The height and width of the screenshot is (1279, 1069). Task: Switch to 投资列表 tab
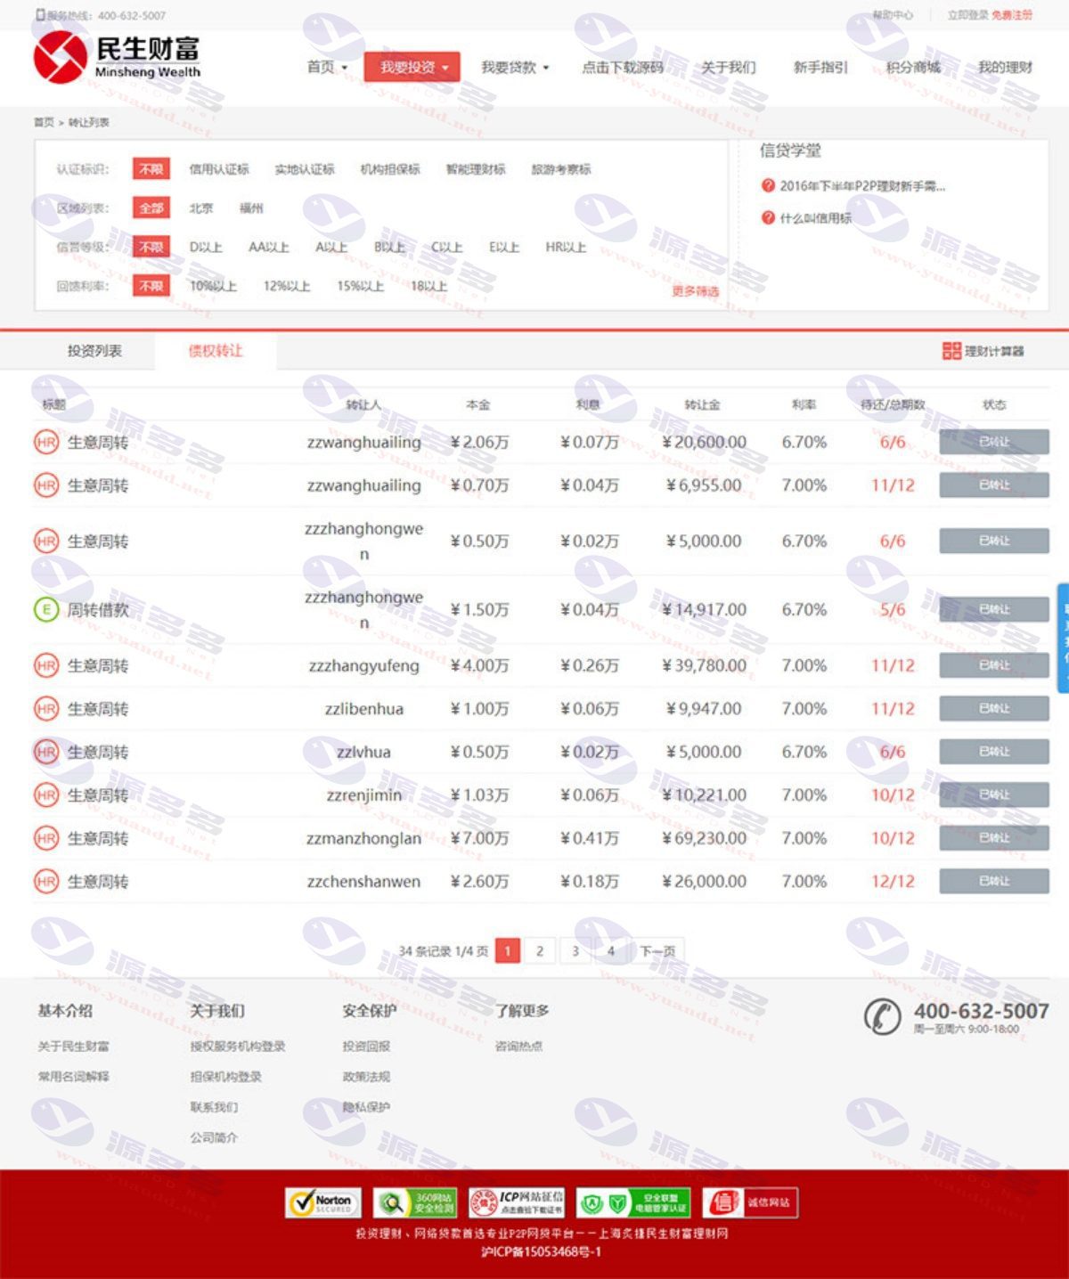point(94,351)
